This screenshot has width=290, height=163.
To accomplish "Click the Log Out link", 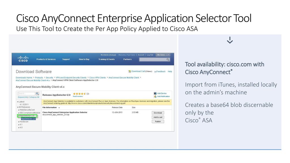I will coord(150,55).
